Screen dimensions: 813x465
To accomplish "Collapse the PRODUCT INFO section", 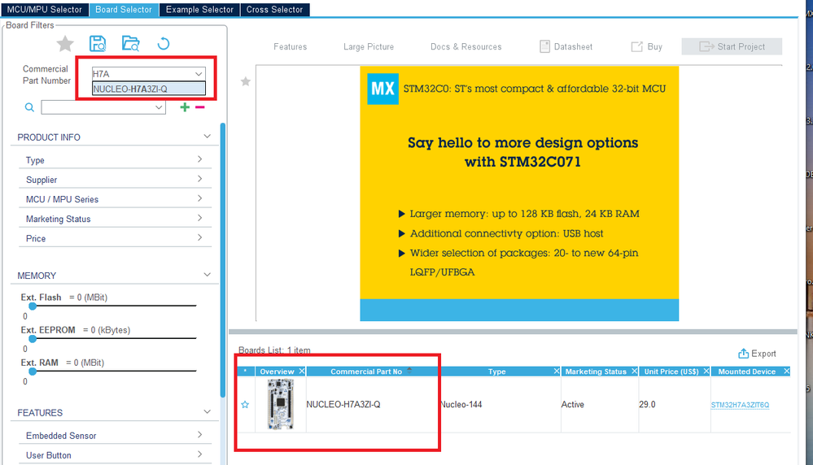I will coord(207,137).
